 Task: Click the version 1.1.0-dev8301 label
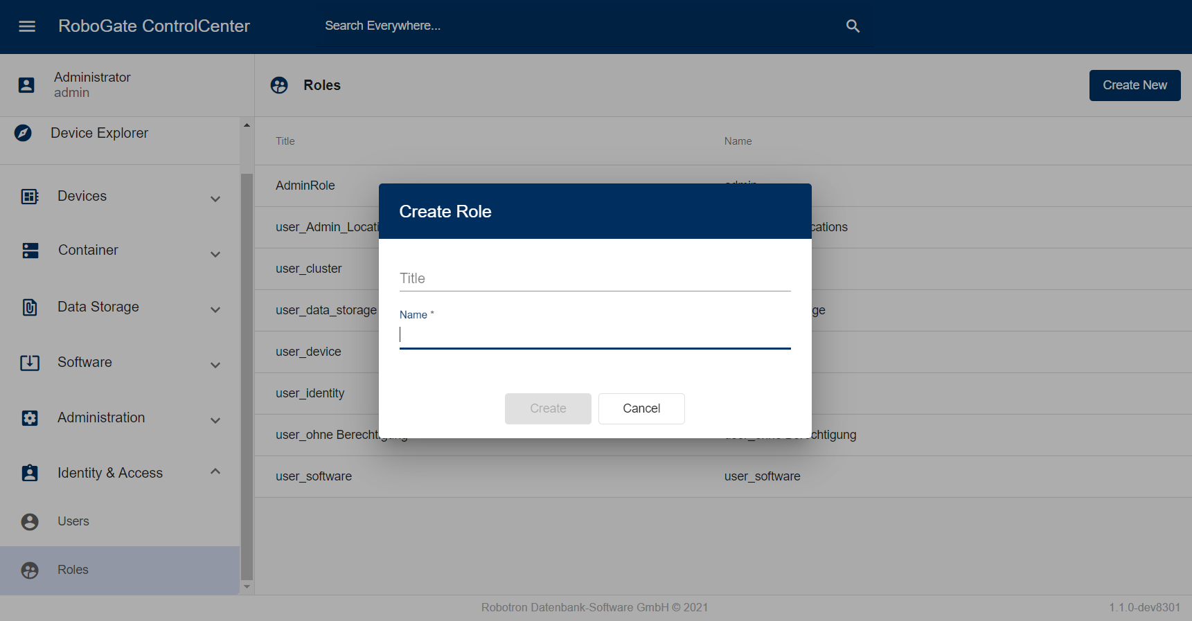(1144, 608)
